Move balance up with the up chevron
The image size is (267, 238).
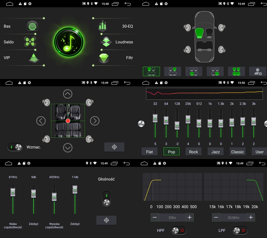click(68, 94)
